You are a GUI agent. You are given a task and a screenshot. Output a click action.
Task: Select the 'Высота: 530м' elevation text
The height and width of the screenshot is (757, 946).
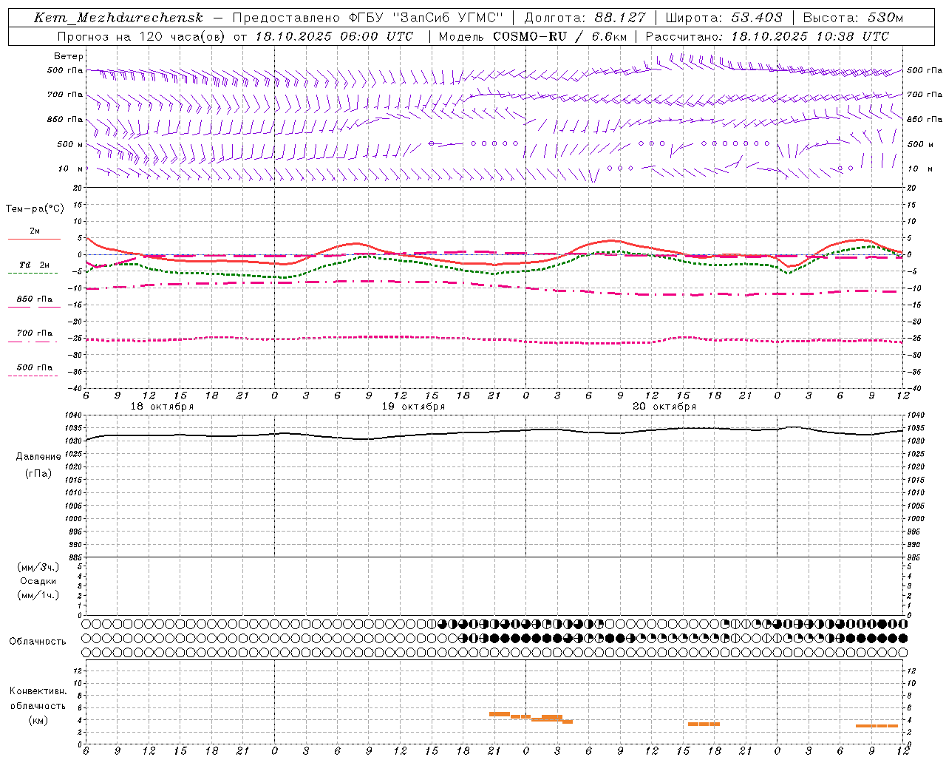coord(852,18)
